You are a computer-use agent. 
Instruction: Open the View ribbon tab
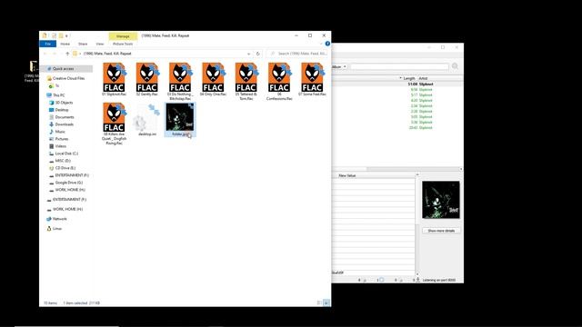(x=100, y=44)
